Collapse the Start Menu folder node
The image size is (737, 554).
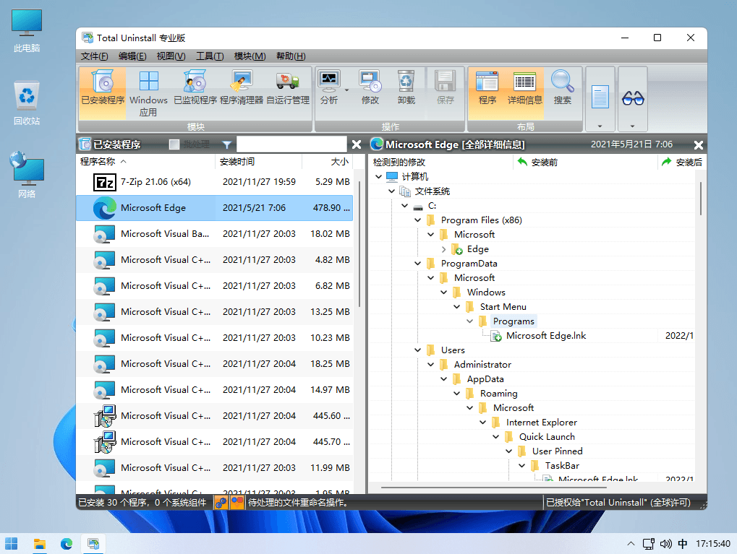click(456, 306)
